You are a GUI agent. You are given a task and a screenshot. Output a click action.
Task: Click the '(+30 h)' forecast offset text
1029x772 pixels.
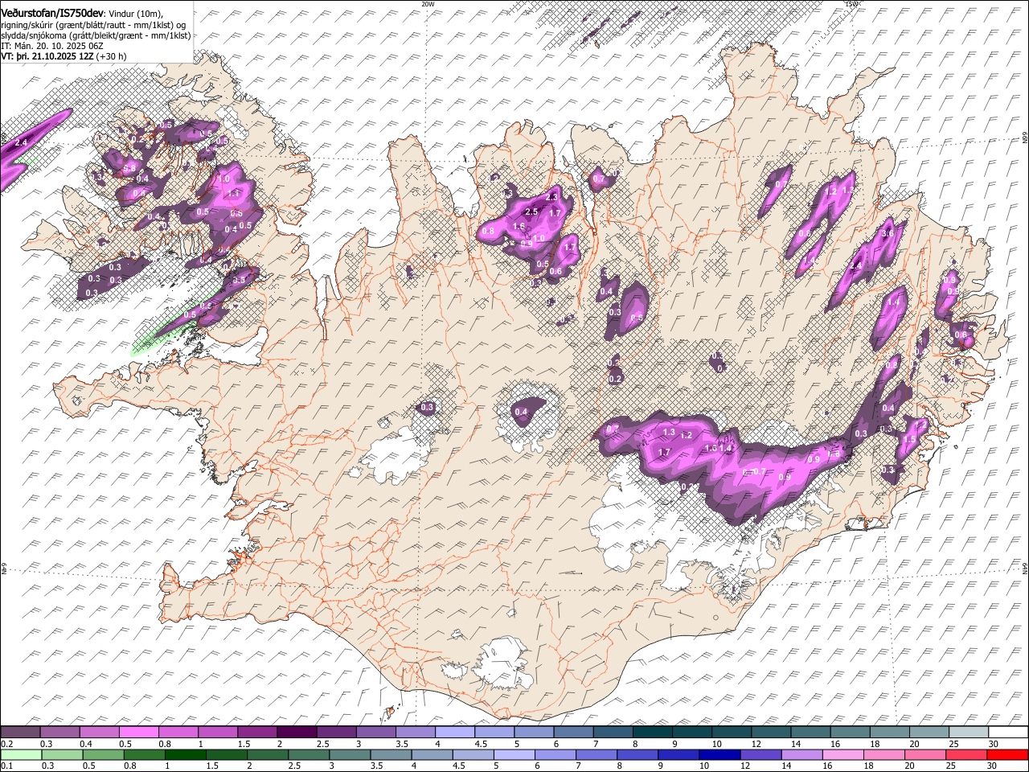pyautogui.click(x=111, y=57)
